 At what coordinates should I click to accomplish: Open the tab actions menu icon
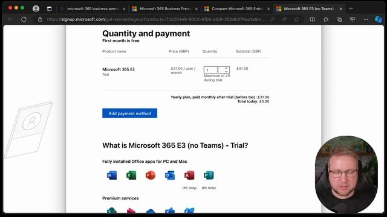pyautogui.click(x=50, y=9)
